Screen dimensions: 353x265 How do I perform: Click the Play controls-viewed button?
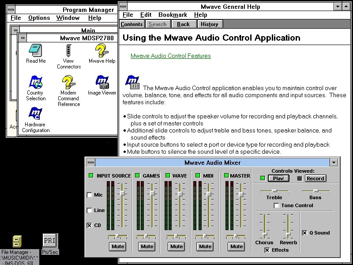click(x=278, y=178)
